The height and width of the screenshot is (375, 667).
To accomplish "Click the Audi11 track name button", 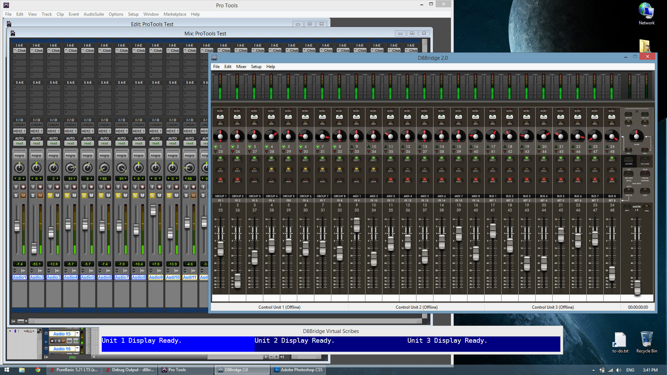I will [x=190, y=277].
